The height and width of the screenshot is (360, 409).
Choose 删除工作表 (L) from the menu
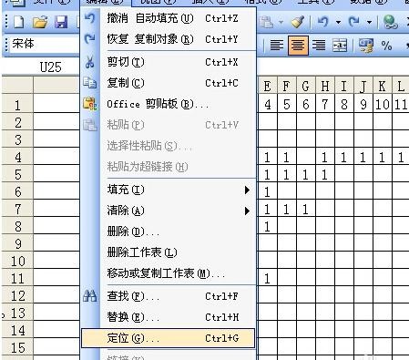pos(169,252)
